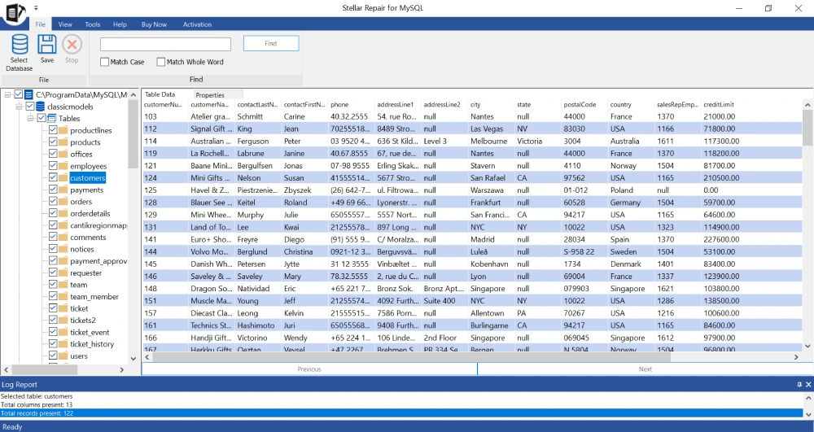
Task: Toggle the Match Case checkbox
Action: pyautogui.click(x=104, y=62)
